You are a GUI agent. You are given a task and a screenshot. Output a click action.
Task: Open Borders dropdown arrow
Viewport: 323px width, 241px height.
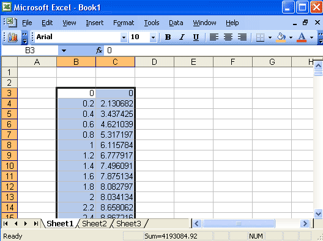click(x=270, y=37)
